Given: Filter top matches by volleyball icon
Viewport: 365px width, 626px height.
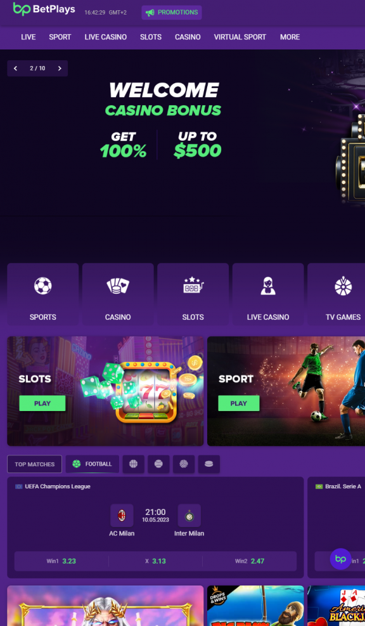Looking at the screenshot, I should 184,464.
